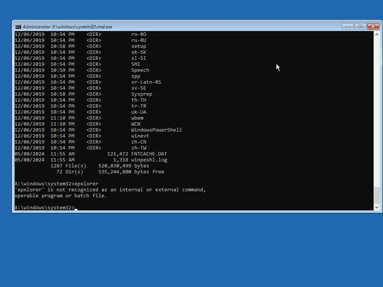
Task: Click the 'Sysprep' directory entry
Action: tap(142, 94)
